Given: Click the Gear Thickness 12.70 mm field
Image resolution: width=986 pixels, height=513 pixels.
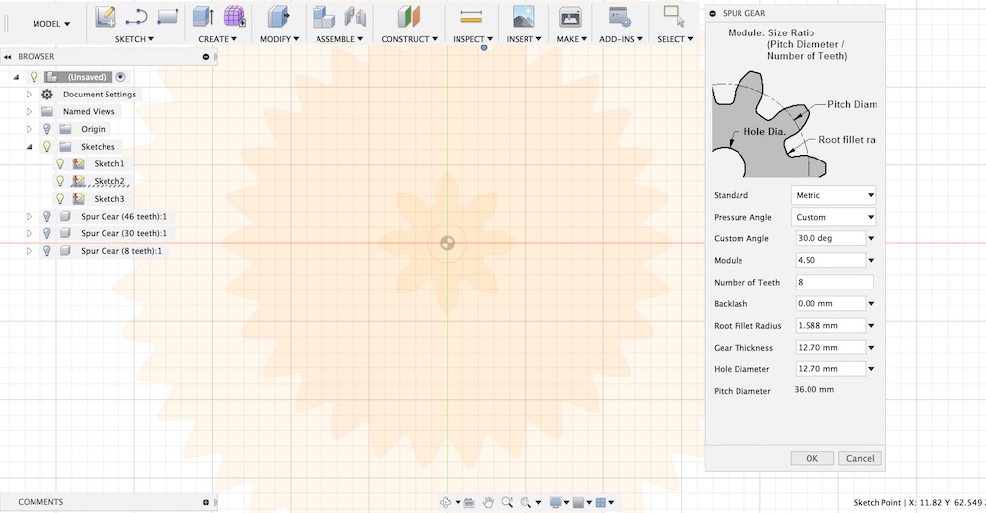Looking at the screenshot, I should [830, 348].
